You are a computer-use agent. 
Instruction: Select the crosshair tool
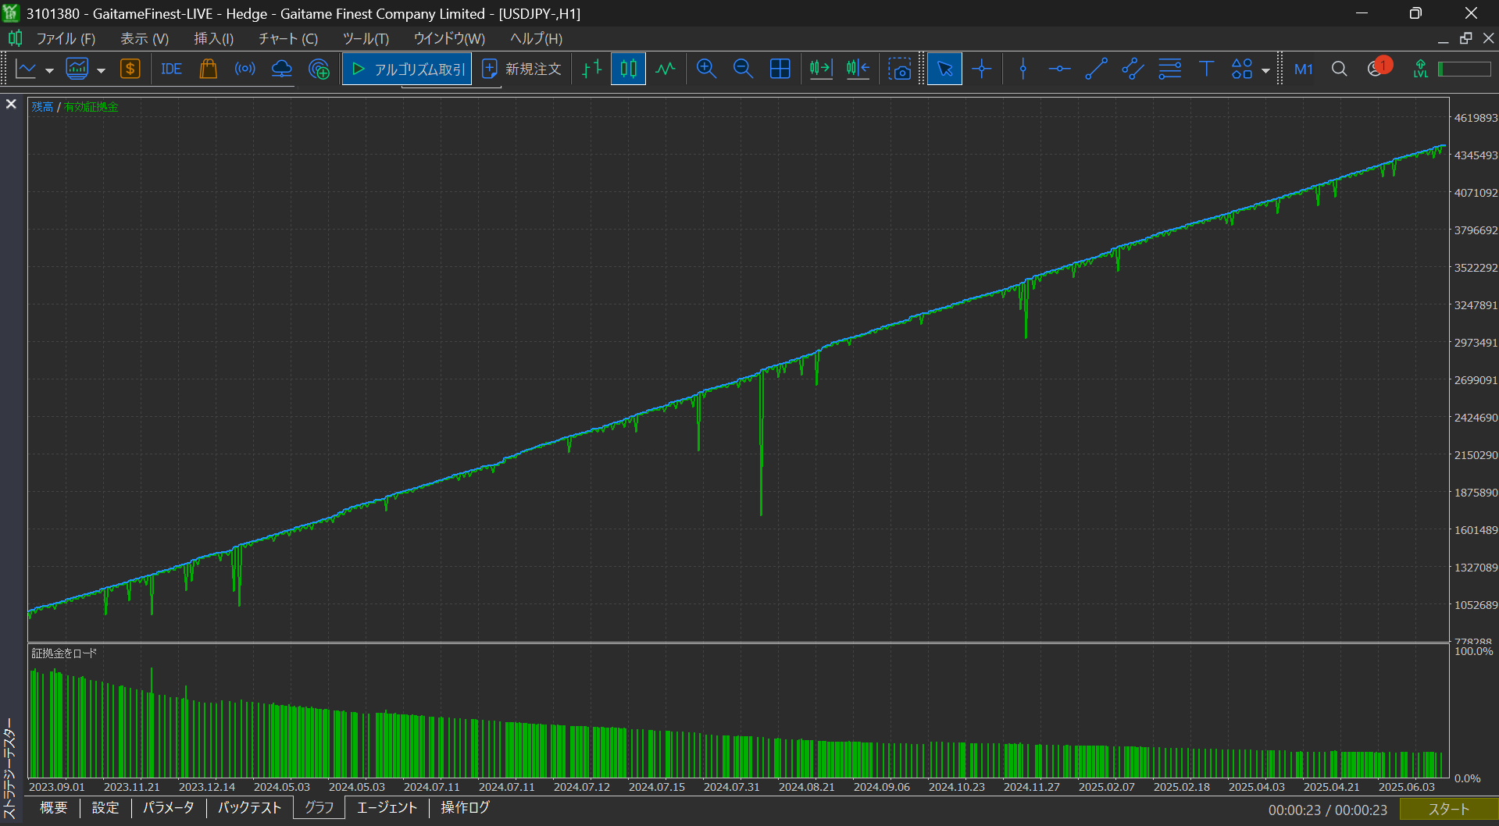pyautogui.click(x=982, y=69)
